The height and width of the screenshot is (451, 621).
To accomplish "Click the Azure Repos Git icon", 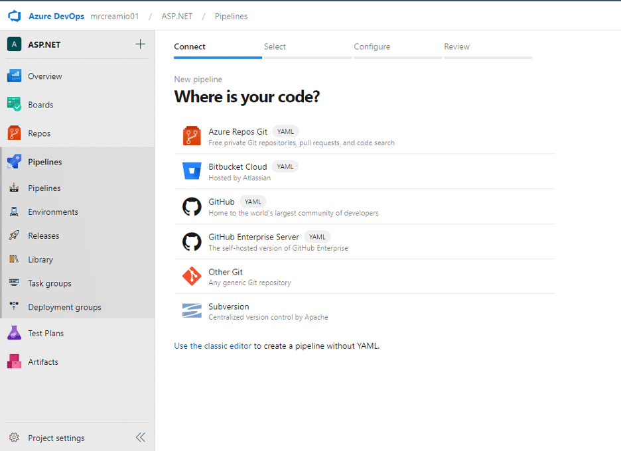I will (x=192, y=136).
